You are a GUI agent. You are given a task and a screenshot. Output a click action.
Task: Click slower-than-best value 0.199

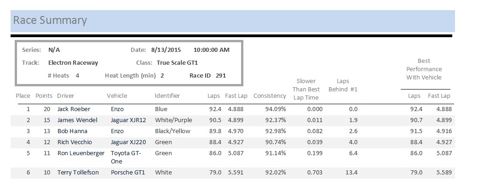point(315,153)
